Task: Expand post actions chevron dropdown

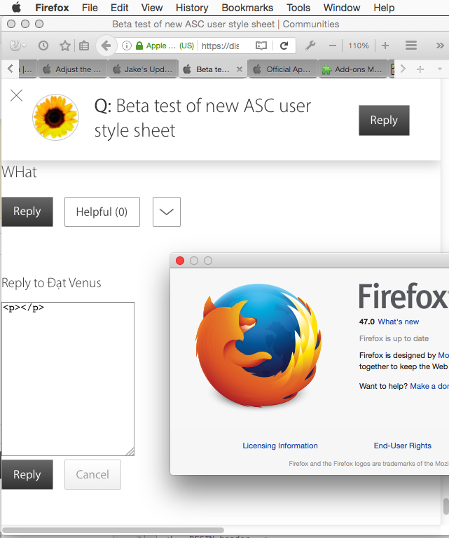Action: click(166, 212)
